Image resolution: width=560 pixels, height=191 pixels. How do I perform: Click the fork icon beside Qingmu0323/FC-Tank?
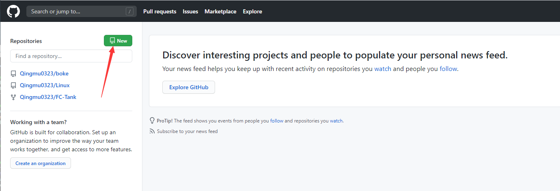(x=13, y=97)
